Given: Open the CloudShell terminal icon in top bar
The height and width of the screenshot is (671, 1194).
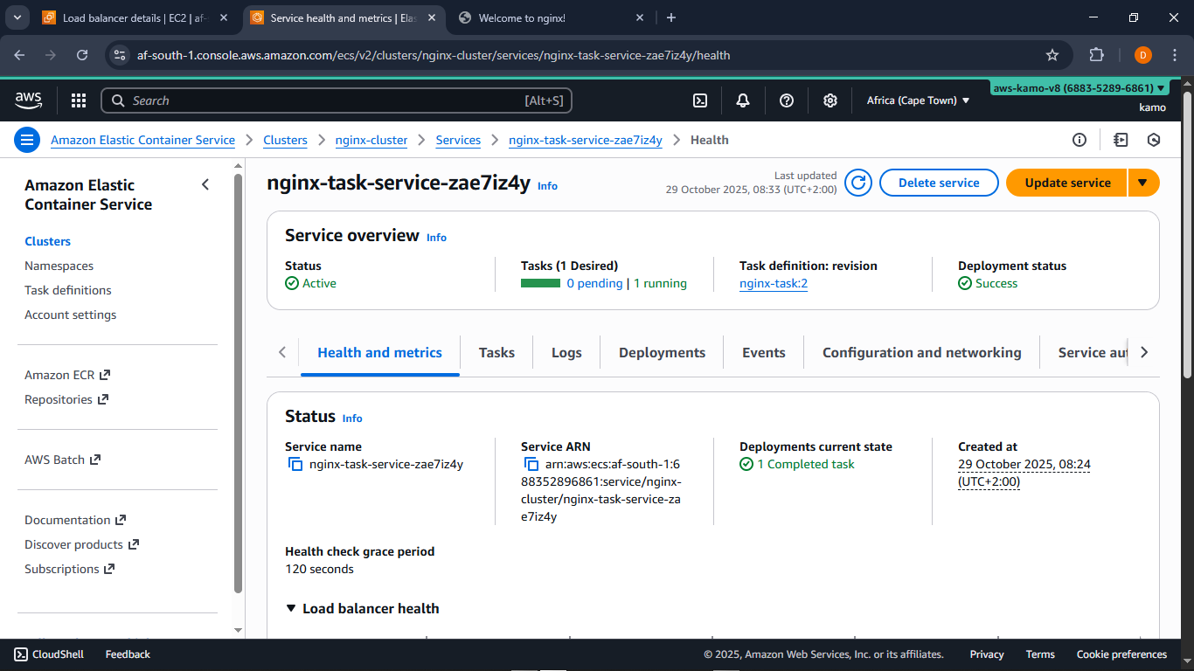Looking at the screenshot, I should pos(699,100).
